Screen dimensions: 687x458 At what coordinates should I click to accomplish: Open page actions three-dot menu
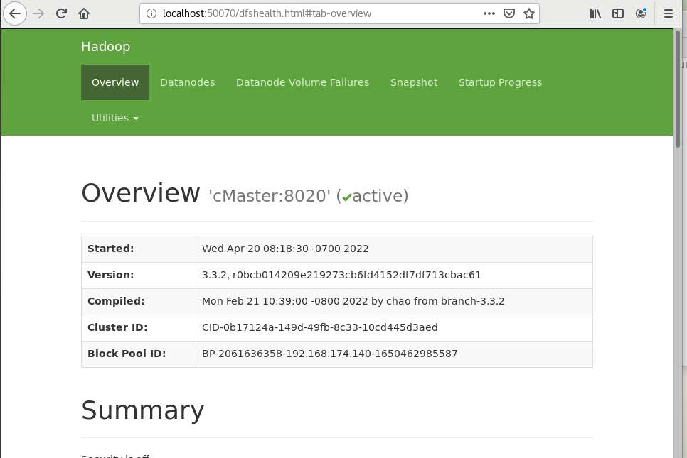click(x=489, y=13)
